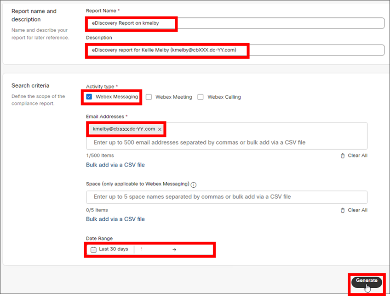This screenshot has height=296, width=390.
Task: Uncheck the Webex Messaging checkbox
Action: coord(89,97)
